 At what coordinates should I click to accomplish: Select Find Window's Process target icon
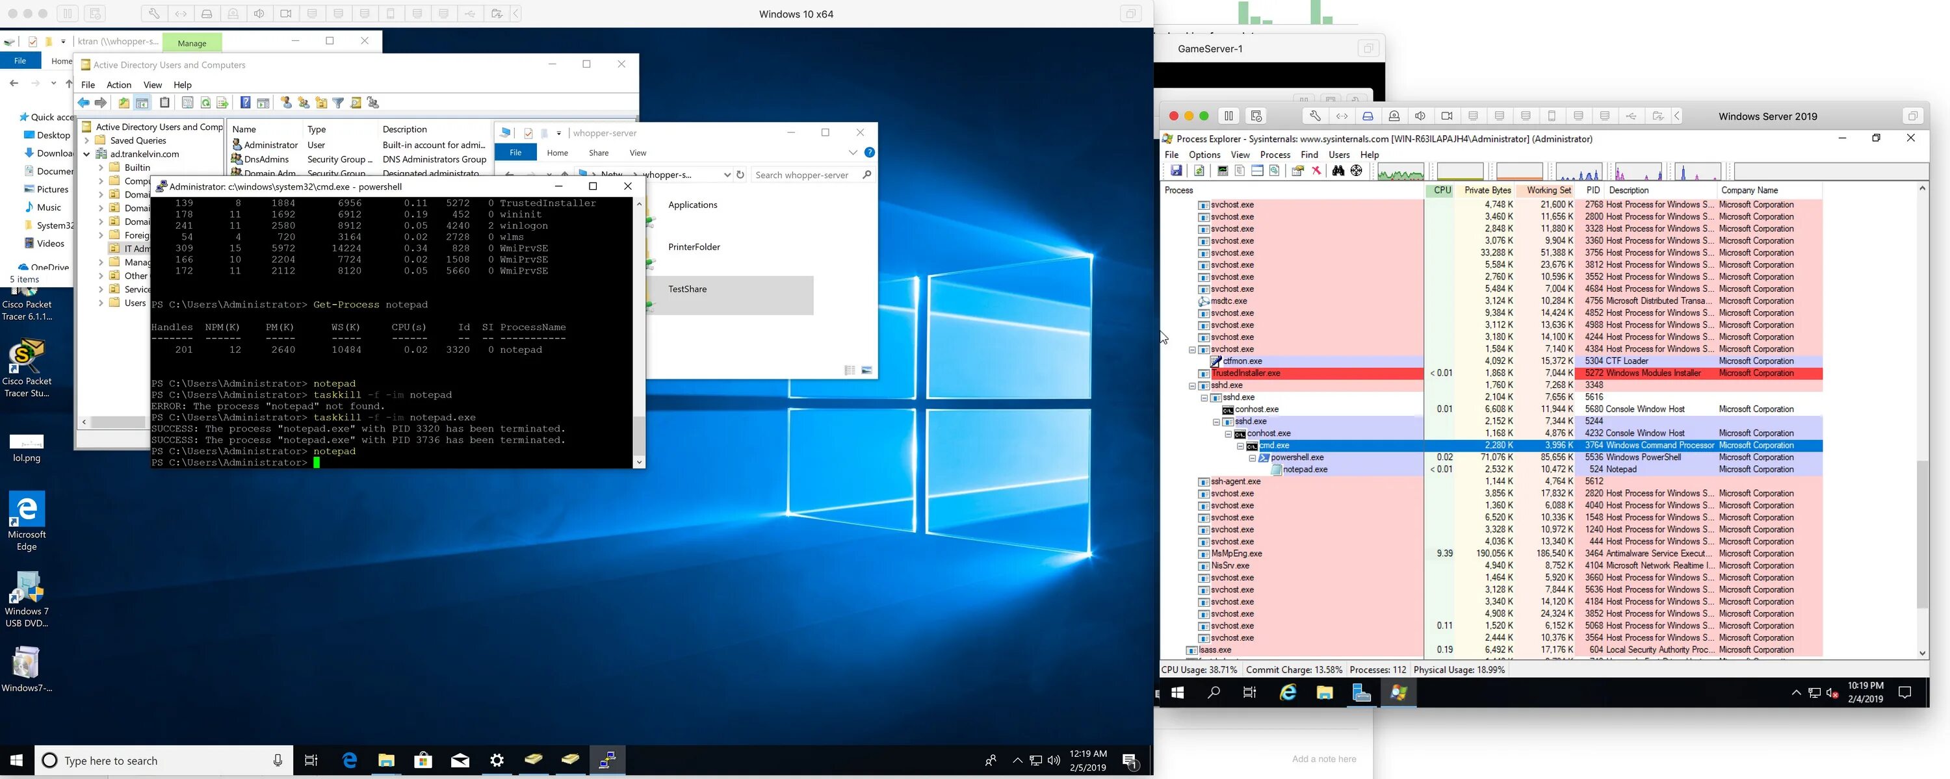[x=1357, y=171]
